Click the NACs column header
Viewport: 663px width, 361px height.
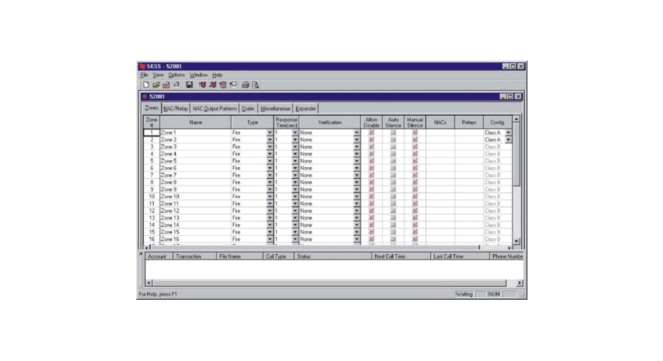440,122
